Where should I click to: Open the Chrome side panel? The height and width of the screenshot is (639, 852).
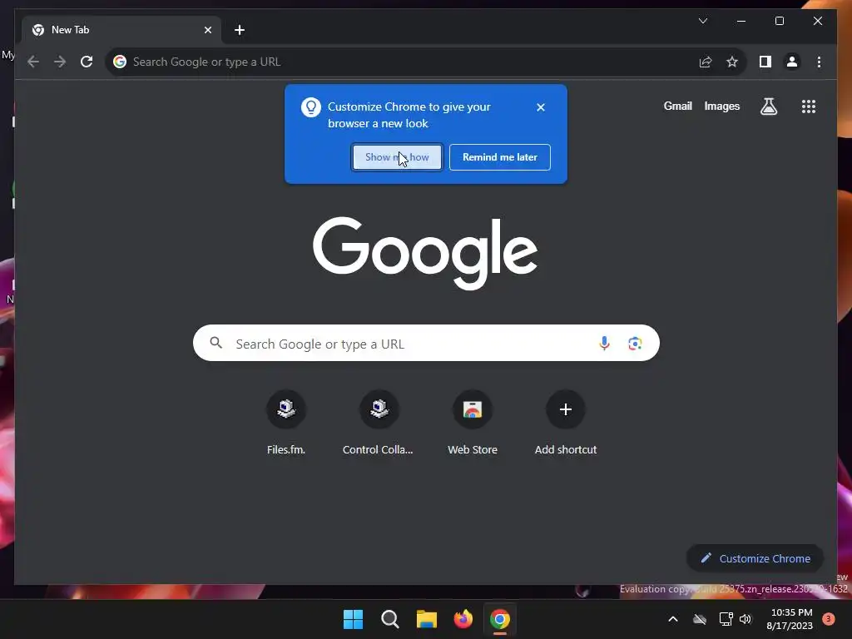[765, 62]
